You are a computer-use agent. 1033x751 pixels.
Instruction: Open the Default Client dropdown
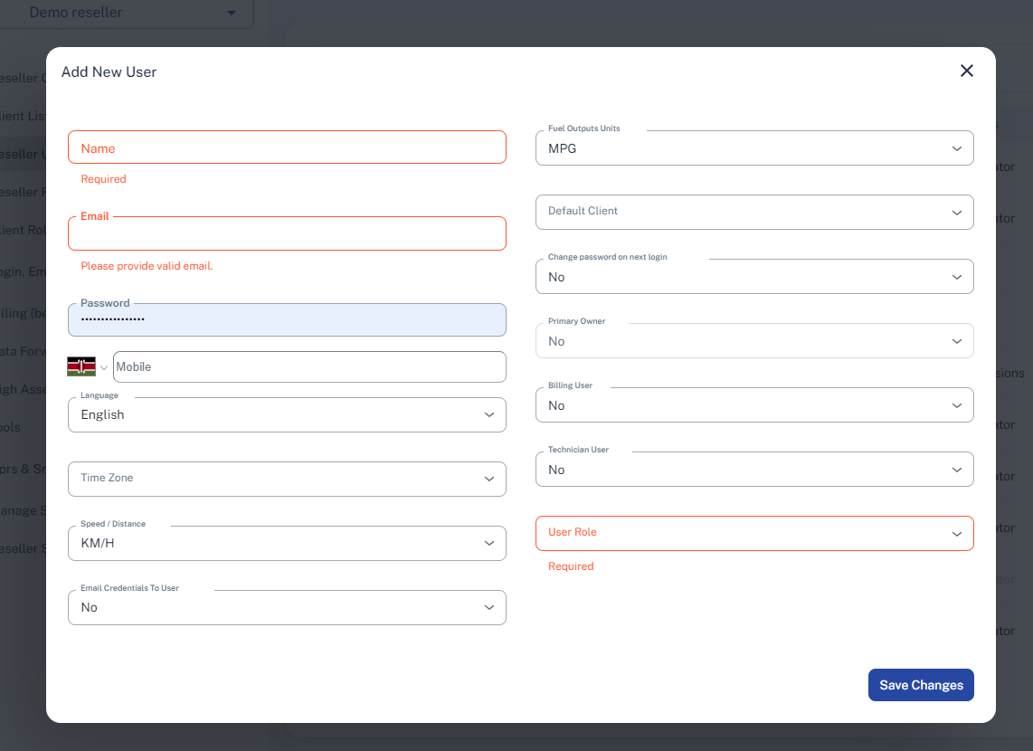[x=754, y=212]
